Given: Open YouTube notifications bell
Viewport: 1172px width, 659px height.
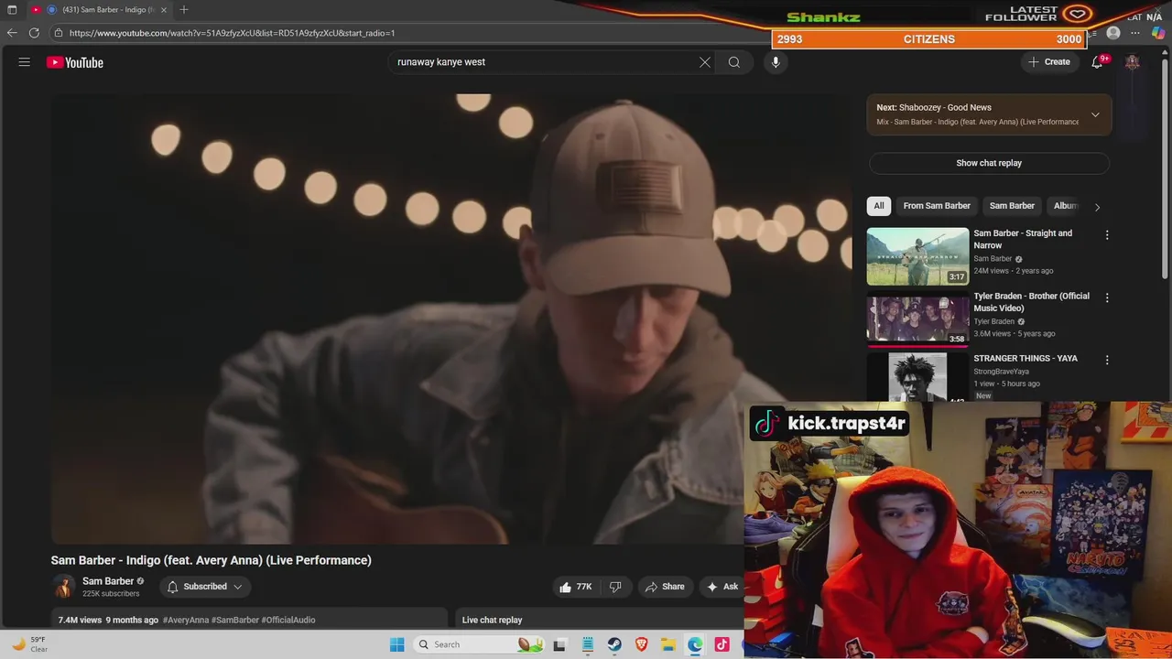Looking at the screenshot, I should [x=1097, y=62].
